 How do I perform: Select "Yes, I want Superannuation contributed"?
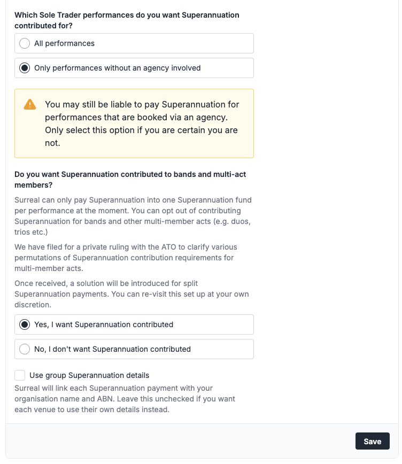[24, 324]
